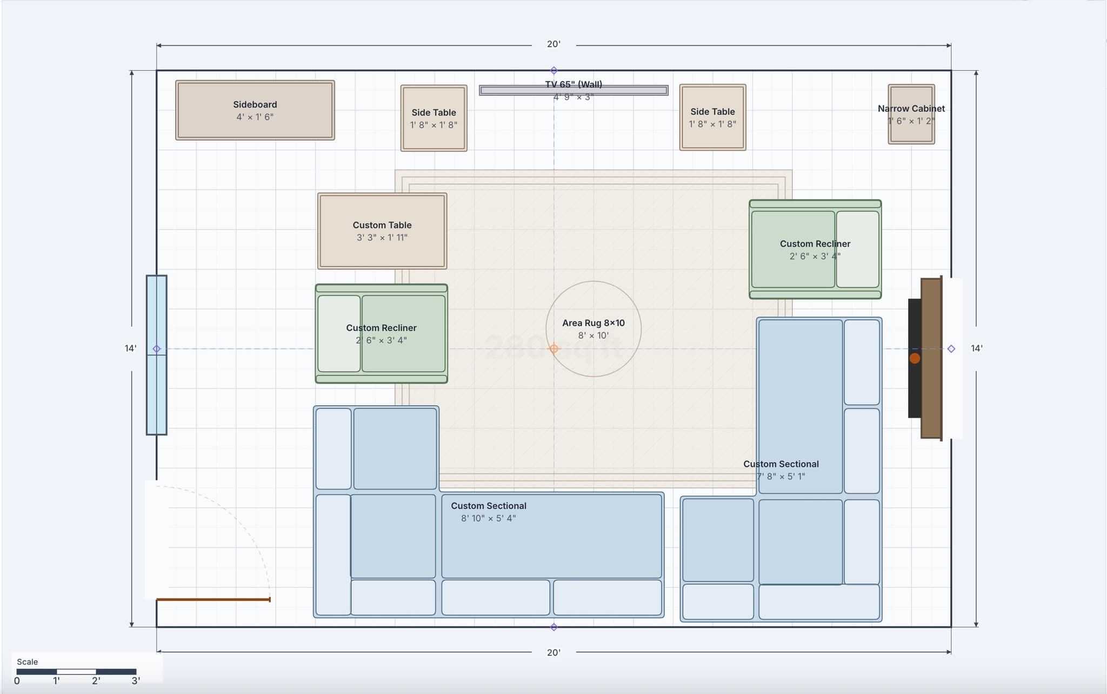Viewport: 1107px width, 694px height.
Task: Click the 20' dimension label above the room
Action: [552, 44]
